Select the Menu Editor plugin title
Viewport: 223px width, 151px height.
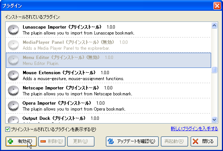pyautogui.click(x=61, y=58)
